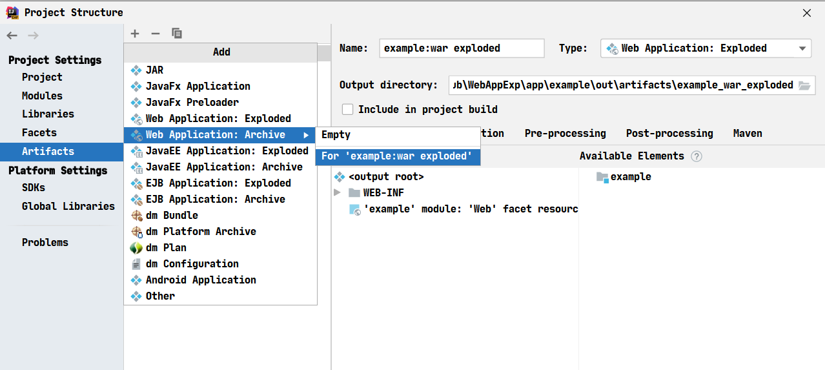Select the example module icon in Available Elements
825x370 pixels.
point(602,177)
